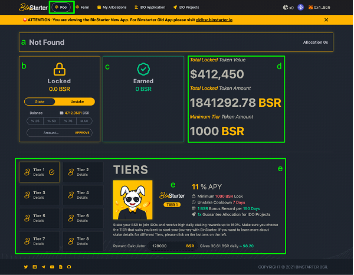Select the MAX amount option
Viewport: 354px width, 275px height.
tap(84, 121)
